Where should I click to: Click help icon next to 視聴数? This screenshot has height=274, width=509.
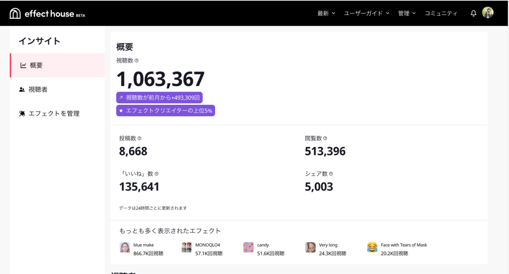click(x=136, y=61)
